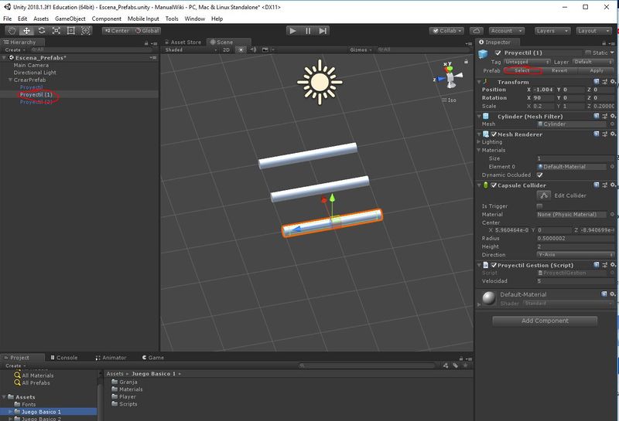Open the Layers dropdown

552,31
